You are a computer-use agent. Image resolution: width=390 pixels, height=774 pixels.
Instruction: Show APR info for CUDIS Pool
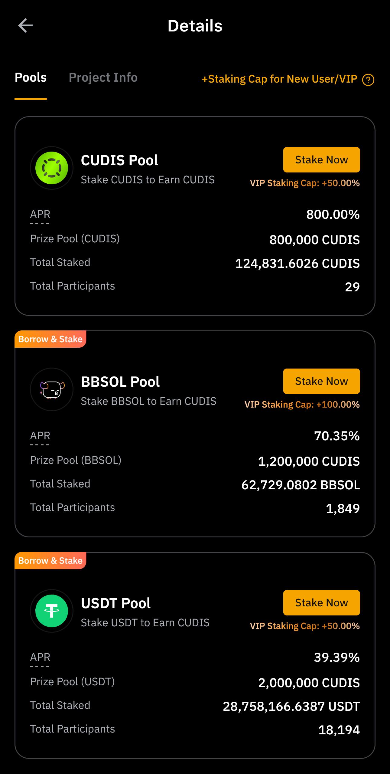40,215
